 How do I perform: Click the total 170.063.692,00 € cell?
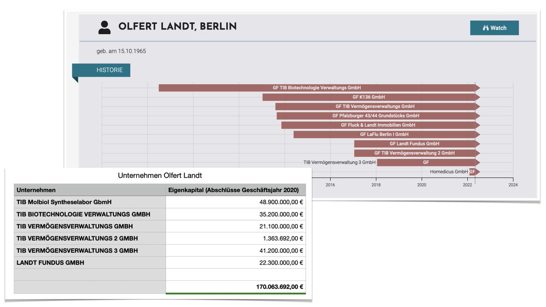tap(236, 287)
